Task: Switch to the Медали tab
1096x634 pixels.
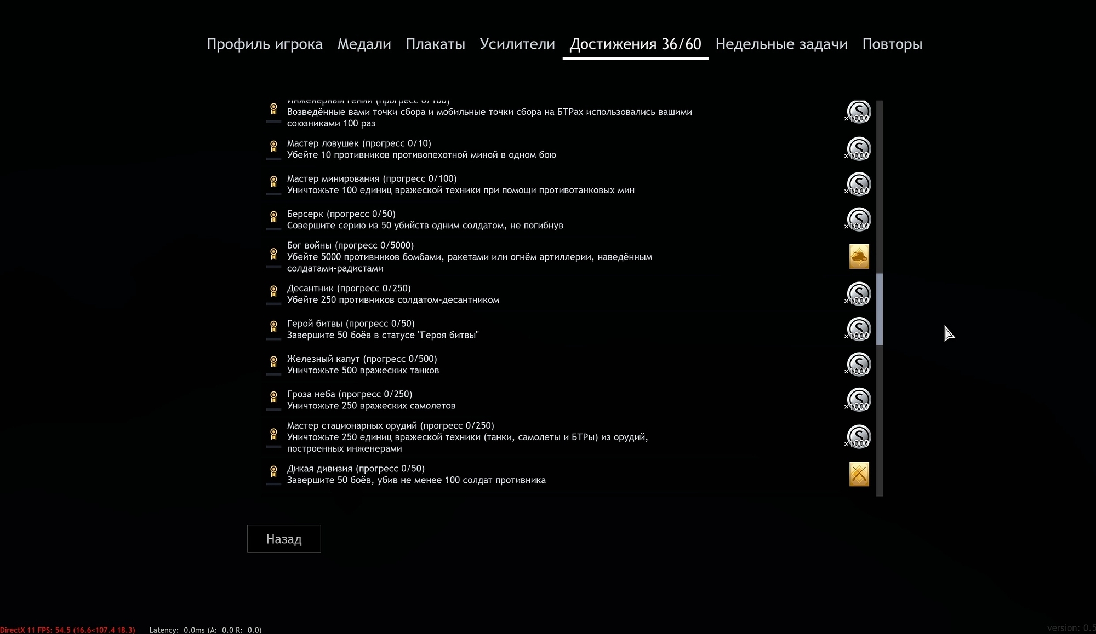Action: (364, 44)
